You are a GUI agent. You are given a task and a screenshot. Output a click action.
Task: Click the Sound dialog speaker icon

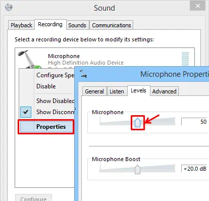(x=9, y=7)
